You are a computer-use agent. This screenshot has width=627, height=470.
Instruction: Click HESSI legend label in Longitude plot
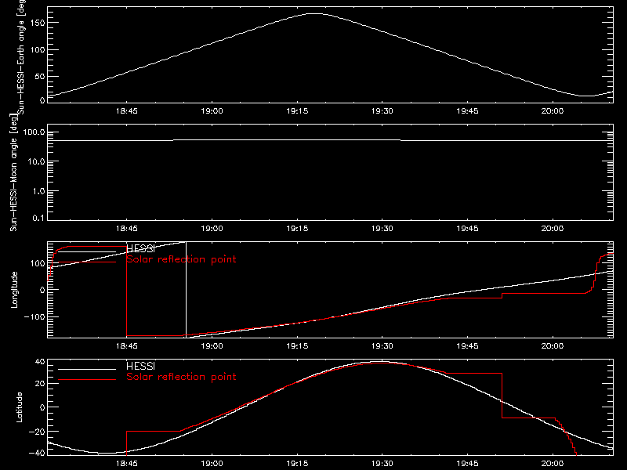(x=140, y=249)
